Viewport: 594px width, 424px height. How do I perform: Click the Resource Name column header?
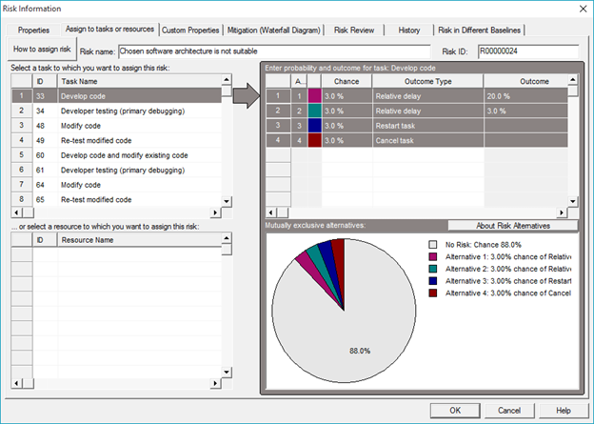point(139,240)
